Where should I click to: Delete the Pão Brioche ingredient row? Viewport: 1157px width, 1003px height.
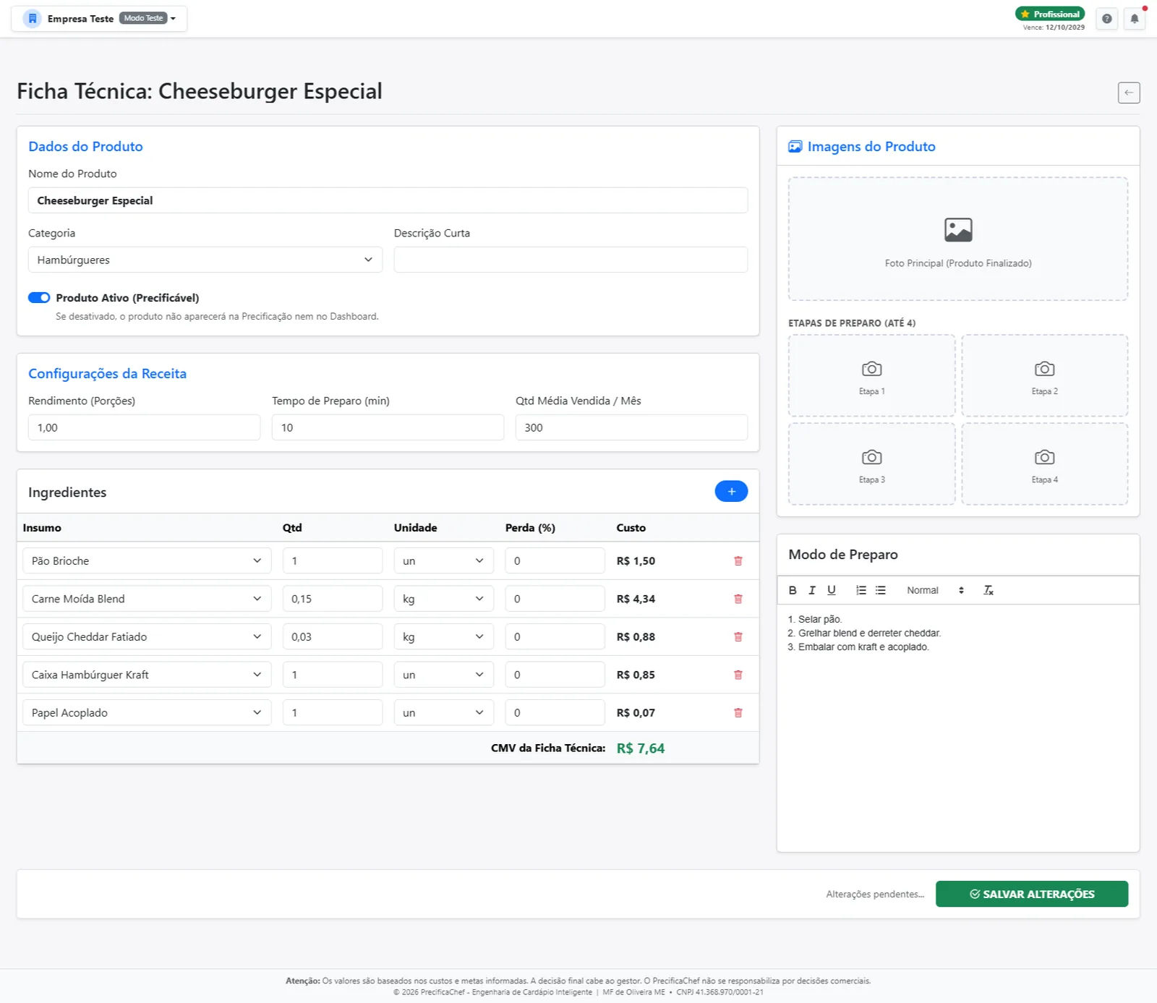click(x=738, y=561)
